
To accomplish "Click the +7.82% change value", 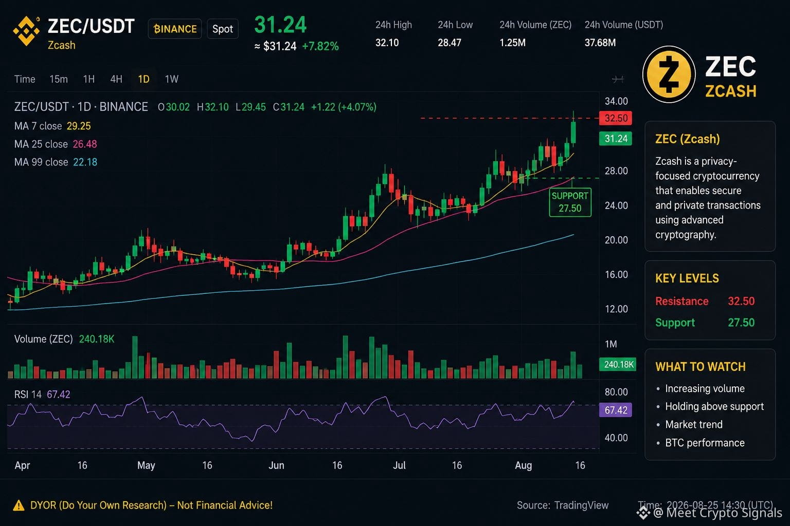I will pos(320,46).
